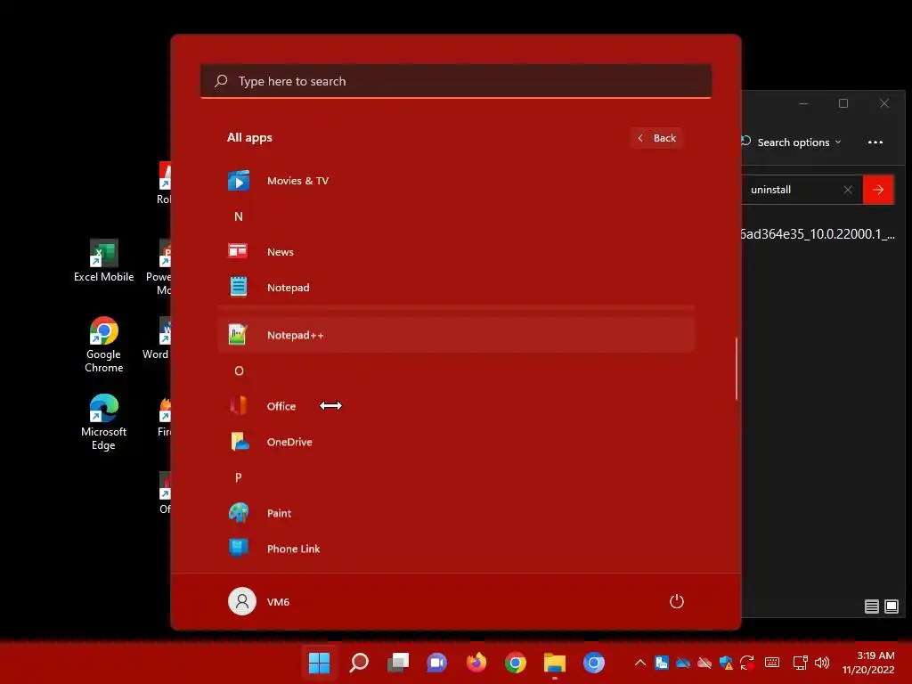Launch Notepad++ from the list

coord(456,335)
